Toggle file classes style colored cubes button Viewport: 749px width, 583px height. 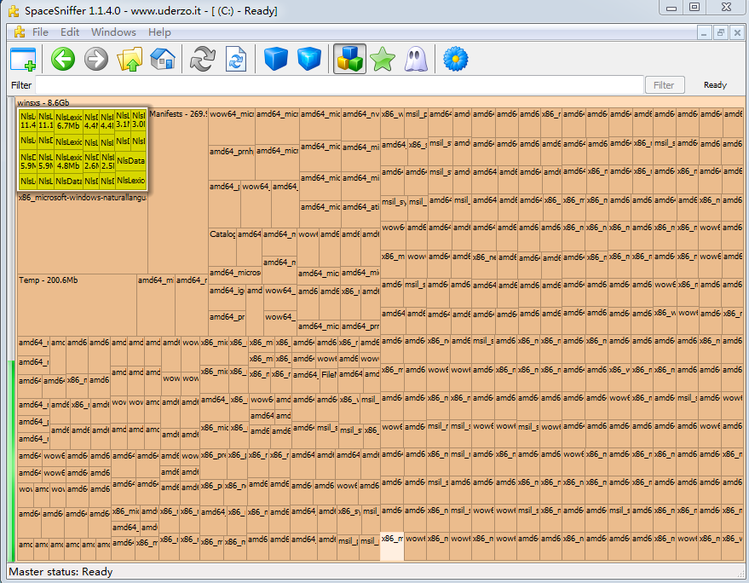349,60
